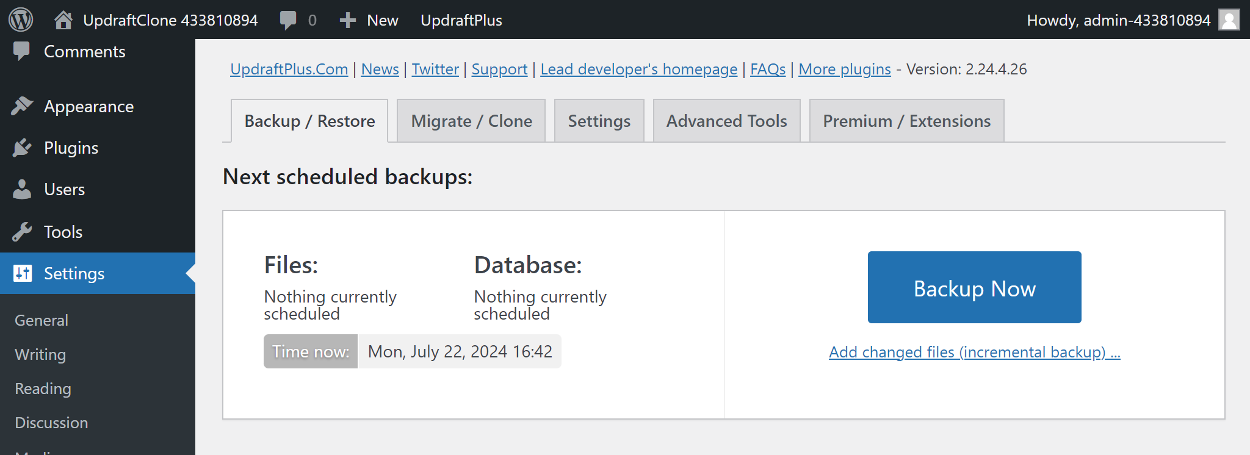The image size is (1250, 455).
Task: Click the WordPress logo icon
Action: click(x=21, y=20)
